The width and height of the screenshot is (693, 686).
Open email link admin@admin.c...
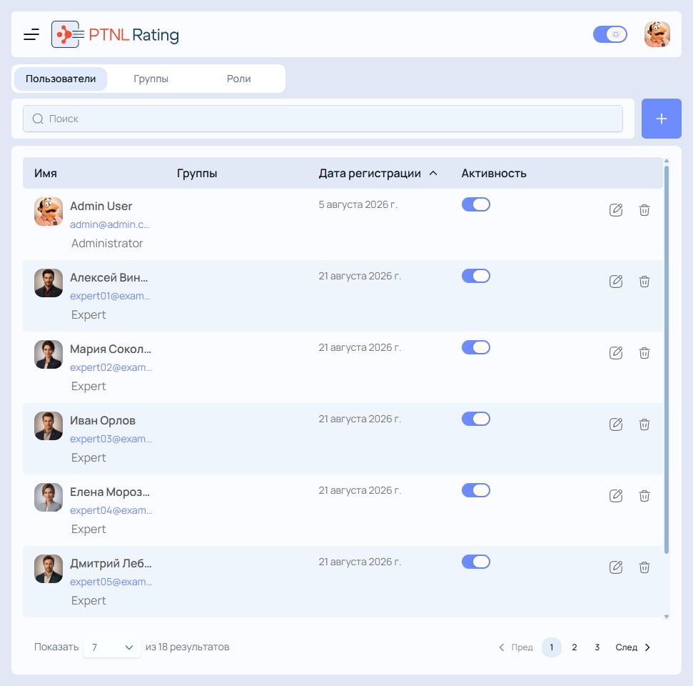(110, 224)
